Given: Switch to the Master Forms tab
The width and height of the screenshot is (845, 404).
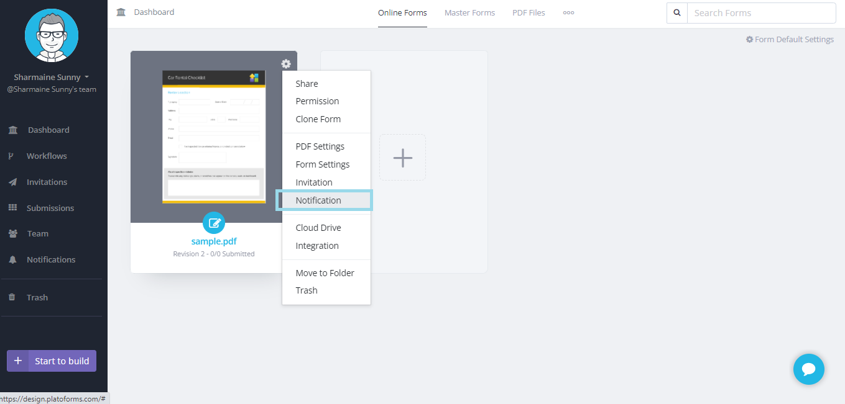Looking at the screenshot, I should pyautogui.click(x=469, y=12).
